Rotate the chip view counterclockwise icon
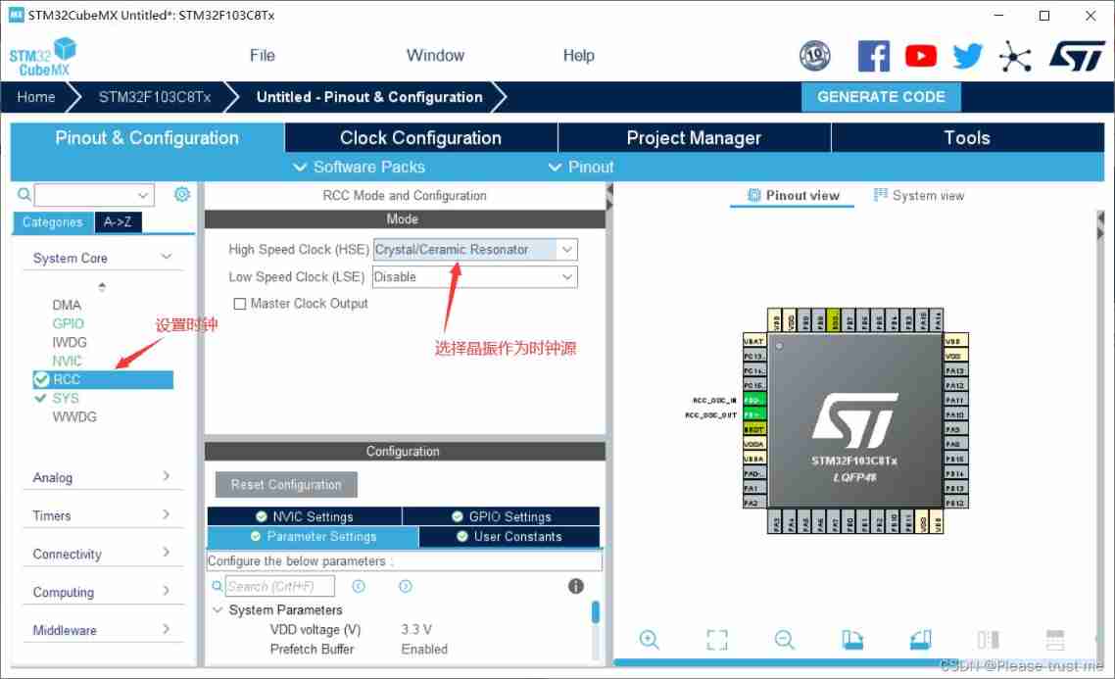 (920, 639)
